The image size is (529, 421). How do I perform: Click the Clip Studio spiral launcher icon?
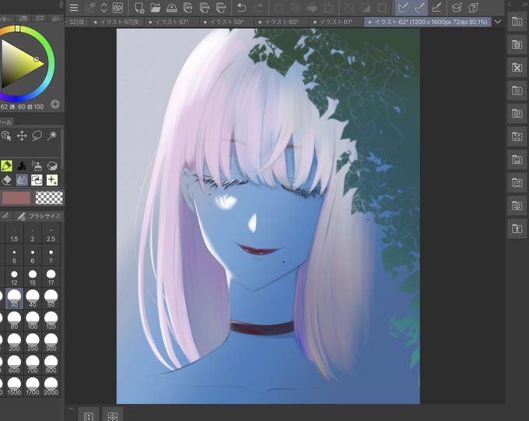point(117,8)
